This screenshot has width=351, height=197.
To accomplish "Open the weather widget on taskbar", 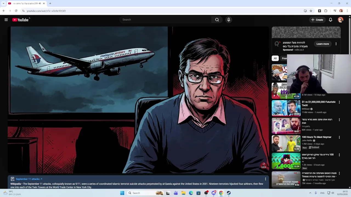I will (12, 193).
